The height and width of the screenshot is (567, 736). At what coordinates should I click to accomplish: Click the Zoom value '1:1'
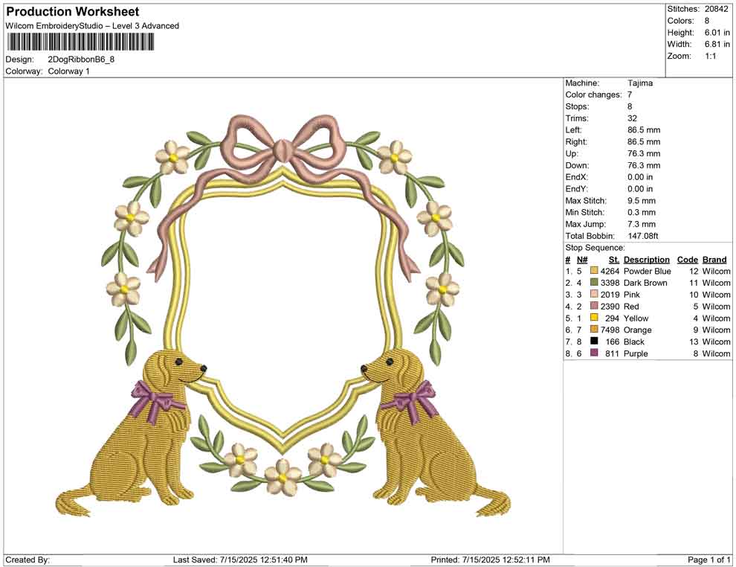click(711, 56)
